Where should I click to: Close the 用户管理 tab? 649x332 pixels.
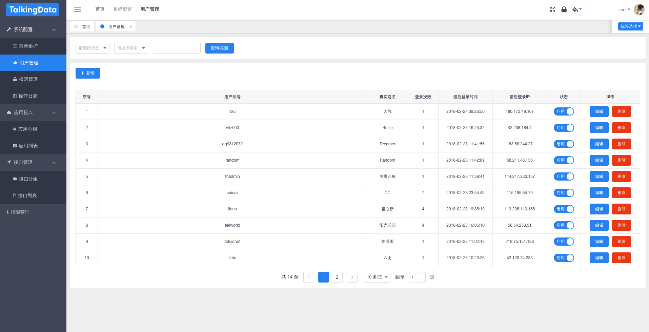tap(131, 26)
